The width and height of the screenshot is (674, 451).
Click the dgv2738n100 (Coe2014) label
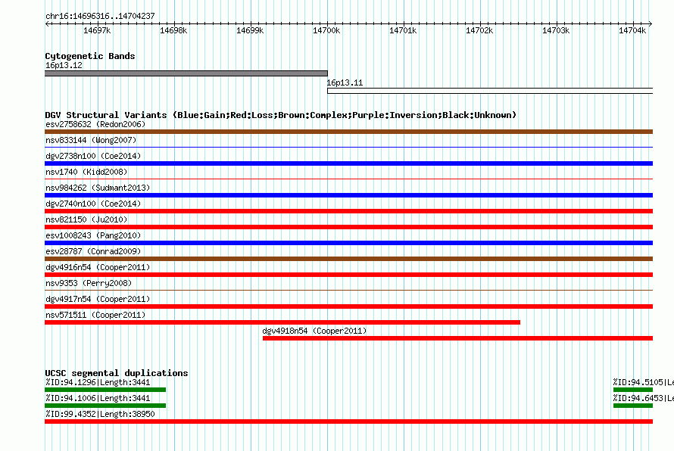[x=93, y=156]
